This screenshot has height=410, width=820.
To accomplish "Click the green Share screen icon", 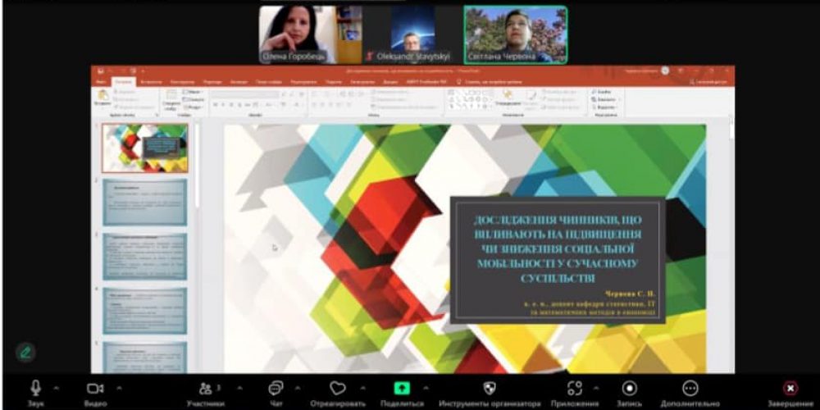I will point(402,388).
